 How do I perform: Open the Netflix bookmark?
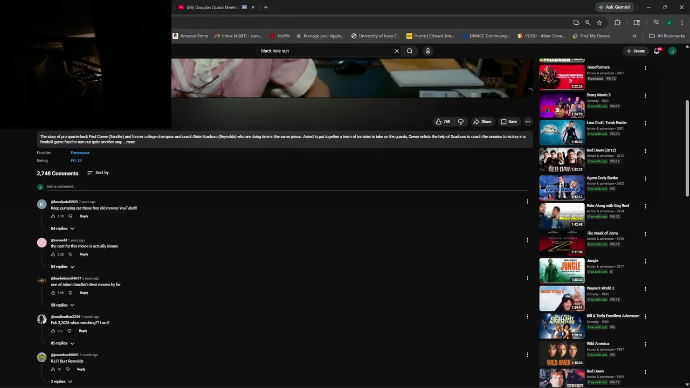280,36
